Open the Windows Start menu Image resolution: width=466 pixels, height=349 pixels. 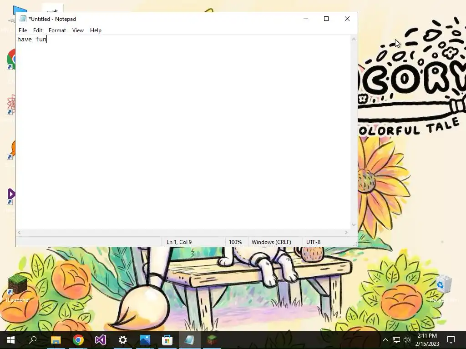[x=11, y=340]
